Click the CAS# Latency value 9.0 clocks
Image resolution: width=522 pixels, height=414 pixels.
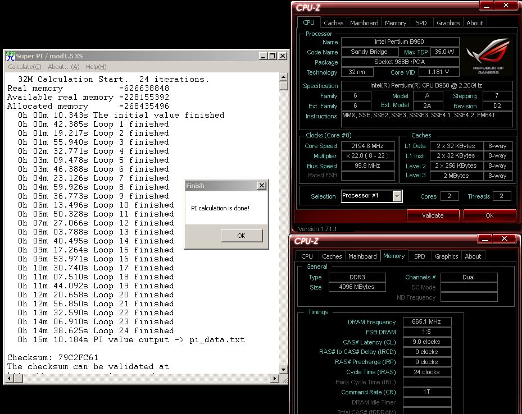pos(427,342)
